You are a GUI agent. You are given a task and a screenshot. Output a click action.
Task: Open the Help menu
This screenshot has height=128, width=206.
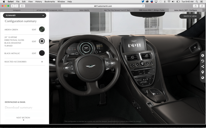(x=70, y=2)
